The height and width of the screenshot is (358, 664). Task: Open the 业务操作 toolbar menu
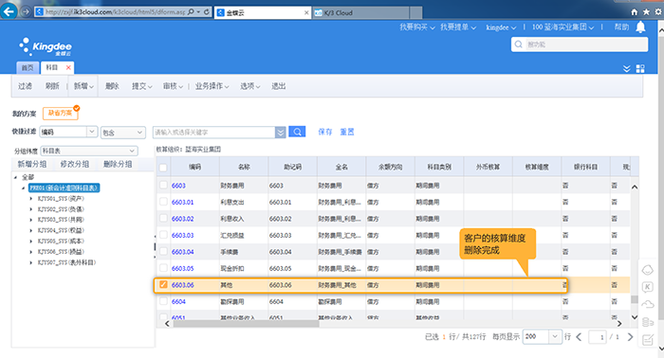(x=212, y=86)
